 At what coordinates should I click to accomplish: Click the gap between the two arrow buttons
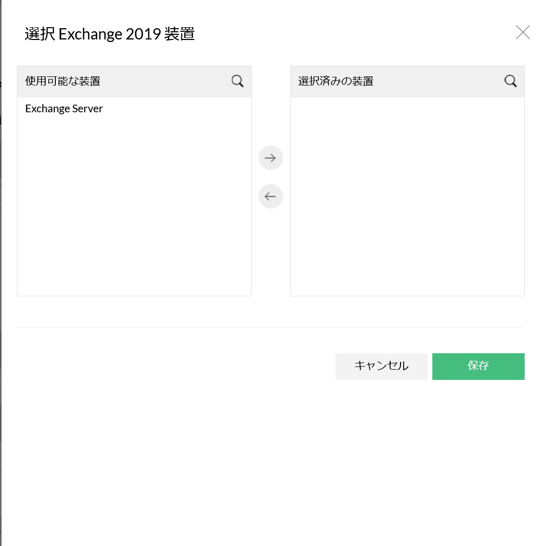[271, 177]
